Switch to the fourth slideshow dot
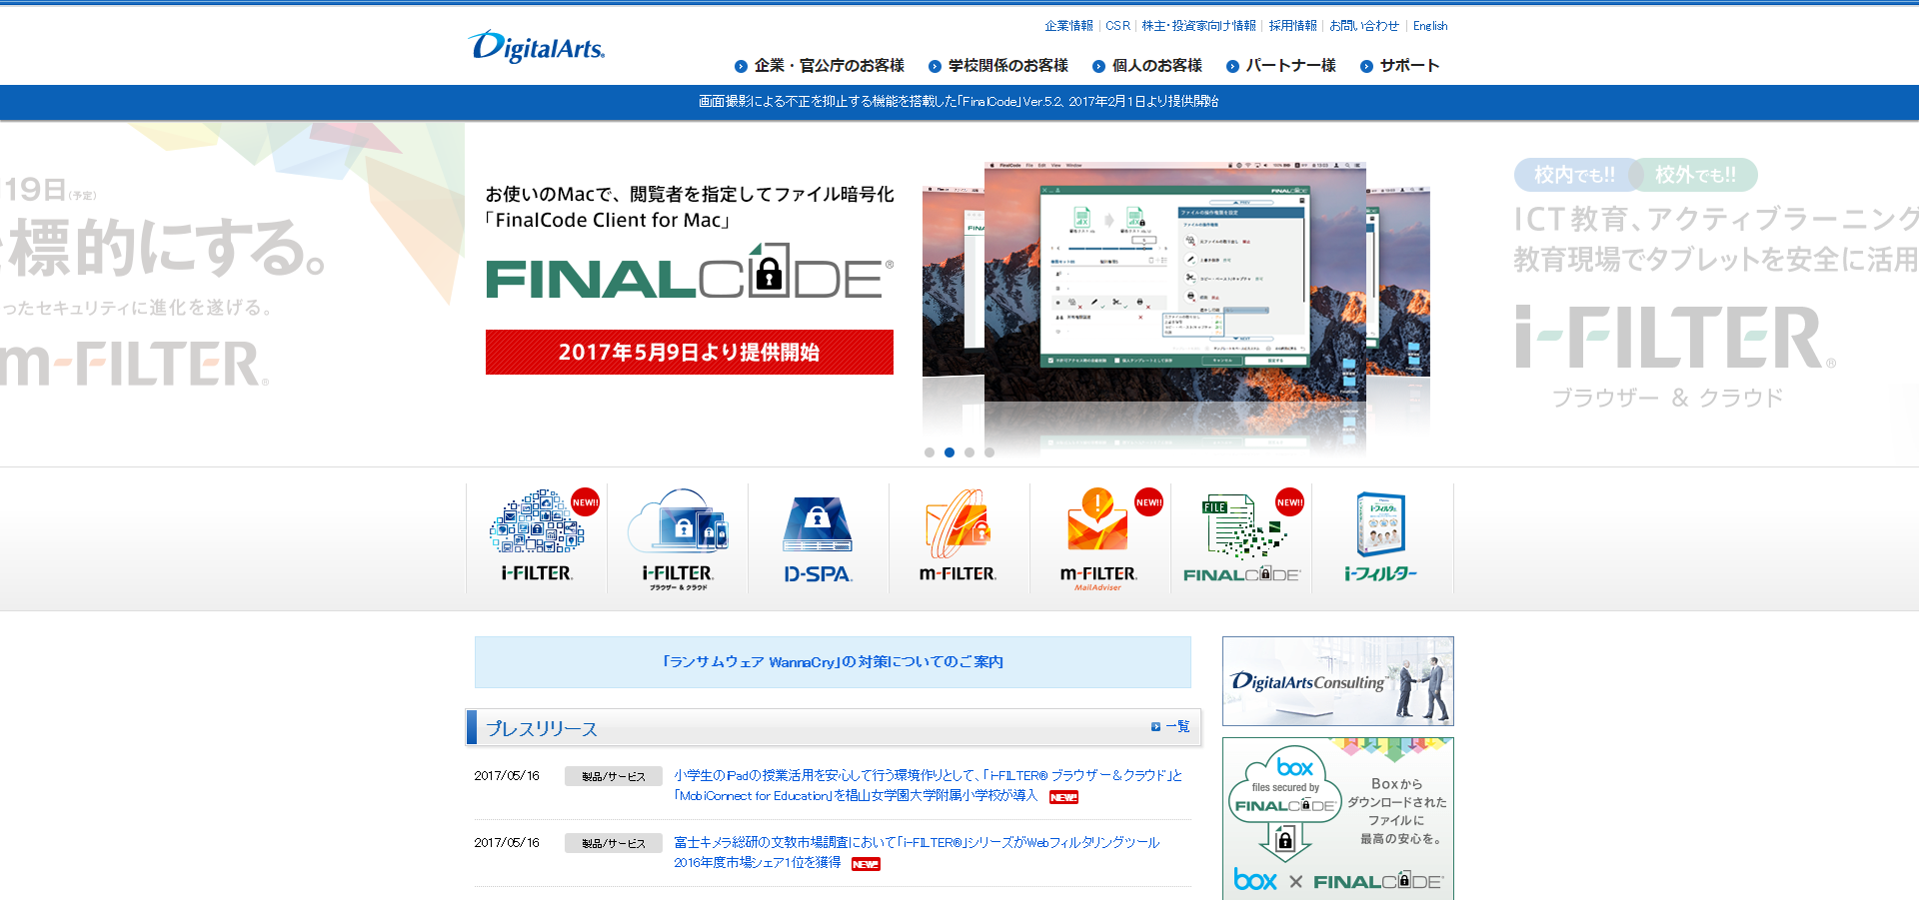 [989, 452]
